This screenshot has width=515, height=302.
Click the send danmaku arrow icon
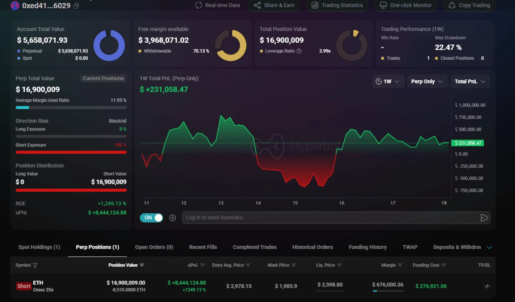484,218
